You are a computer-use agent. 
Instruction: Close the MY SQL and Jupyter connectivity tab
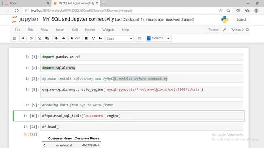click(x=97, y=3)
